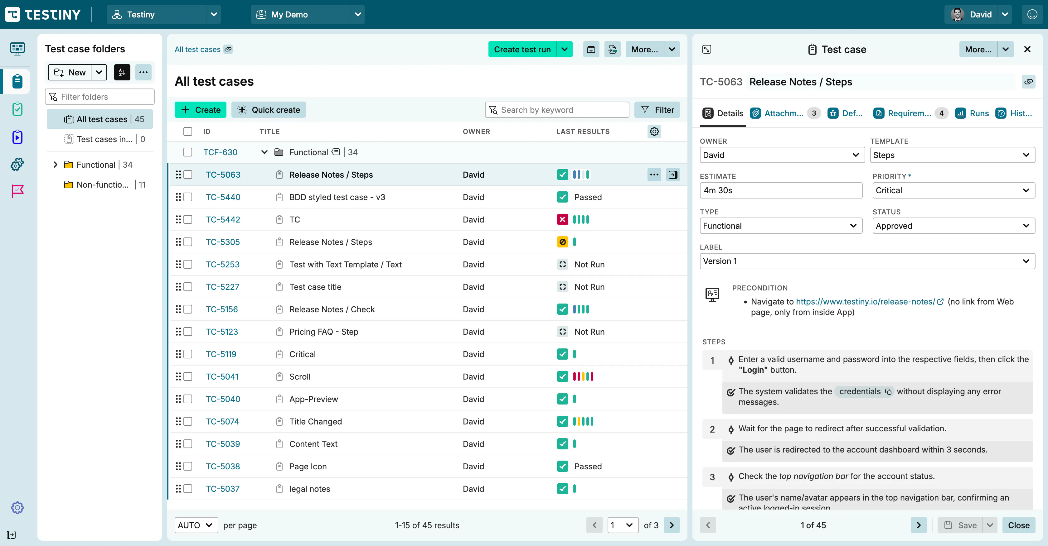Image resolution: width=1048 pixels, height=546 pixels.
Task: Click the import test cases icon
Action: [x=591, y=49]
